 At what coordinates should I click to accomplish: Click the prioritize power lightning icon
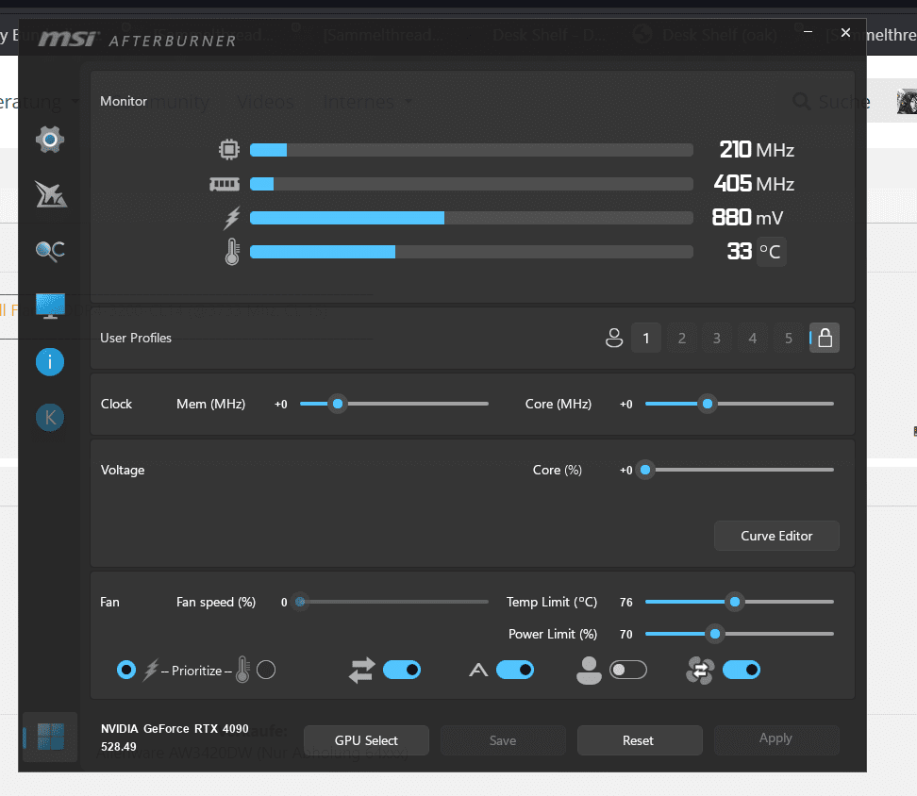(x=152, y=671)
